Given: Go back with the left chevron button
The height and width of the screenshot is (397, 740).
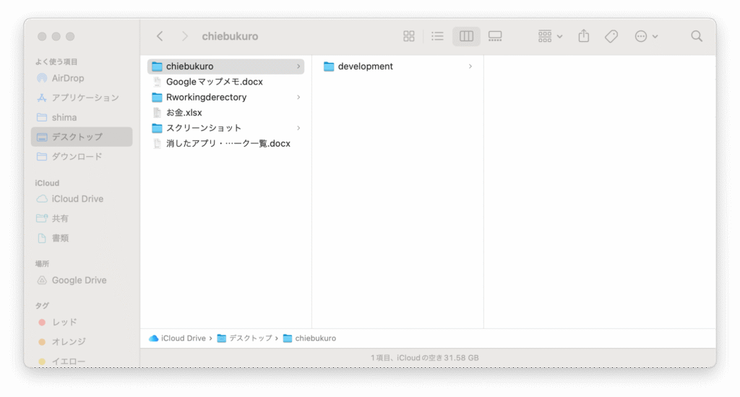Looking at the screenshot, I should pyautogui.click(x=160, y=36).
